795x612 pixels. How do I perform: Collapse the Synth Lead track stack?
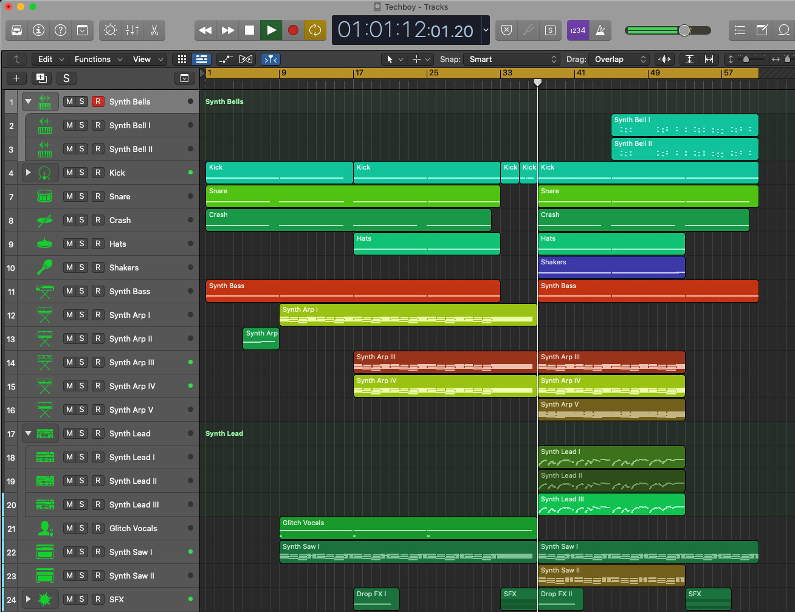coord(28,433)
